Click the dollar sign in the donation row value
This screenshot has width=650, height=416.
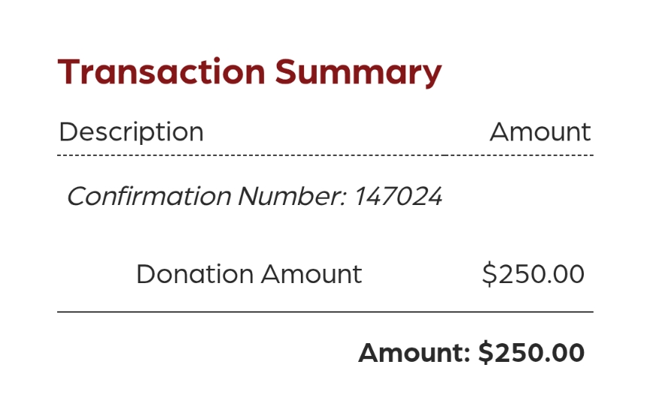[x=490, y=274]
